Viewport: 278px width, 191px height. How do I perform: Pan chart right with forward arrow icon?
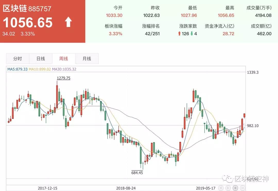point(228,188)
